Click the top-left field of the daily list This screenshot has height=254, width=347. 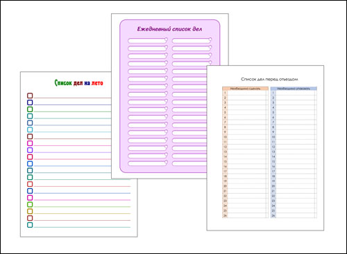[x=148, y=41]
